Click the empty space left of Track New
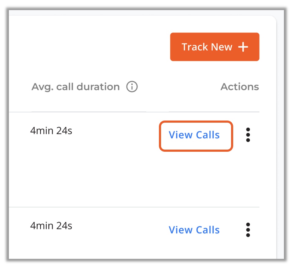Viewport: 294px width, 268px height. (92, 47)
